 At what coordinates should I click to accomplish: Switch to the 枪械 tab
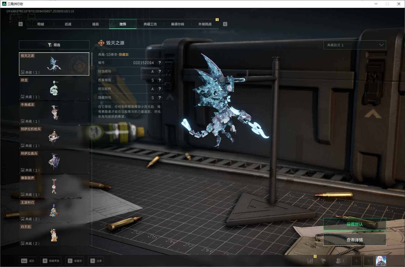click(x=40, y=24)
